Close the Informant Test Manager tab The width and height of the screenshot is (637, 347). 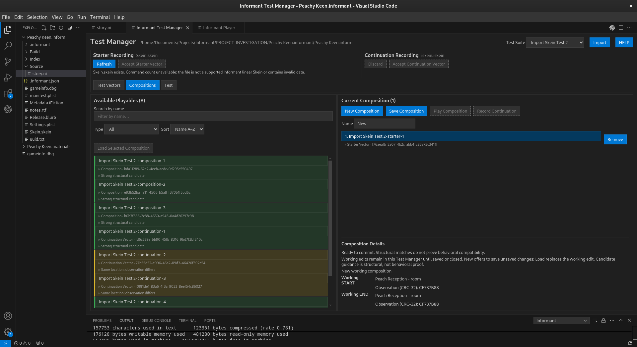point(187,28)
